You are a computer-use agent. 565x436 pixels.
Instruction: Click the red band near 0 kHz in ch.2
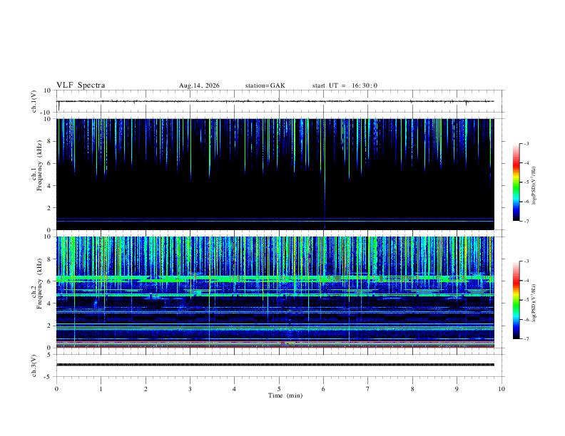(x=275, y=347)
